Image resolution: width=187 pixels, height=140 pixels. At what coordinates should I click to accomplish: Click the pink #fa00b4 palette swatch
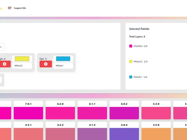pyautogui.click(x=131, y=46)
